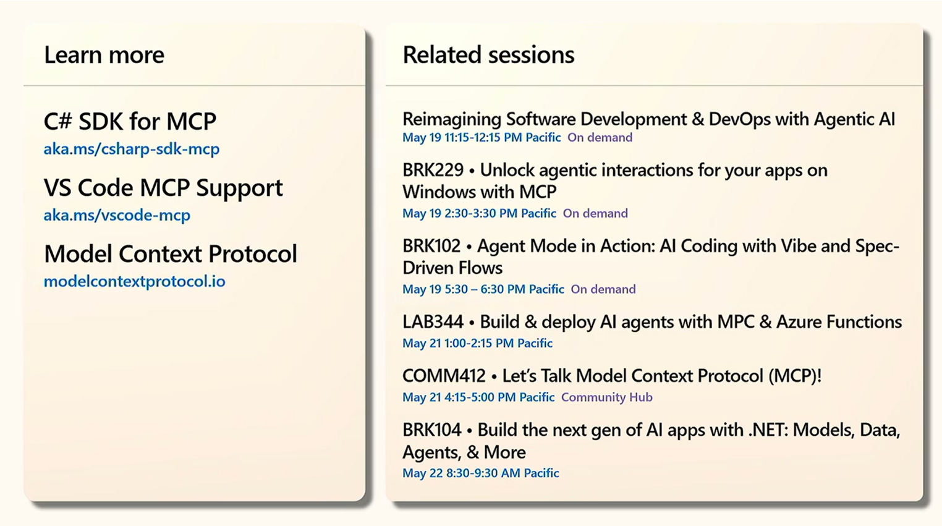The height and width of the screenshot is (526, 942).
Task: Visit the modelcontextprotocol.io link
Action: [134, 281]
